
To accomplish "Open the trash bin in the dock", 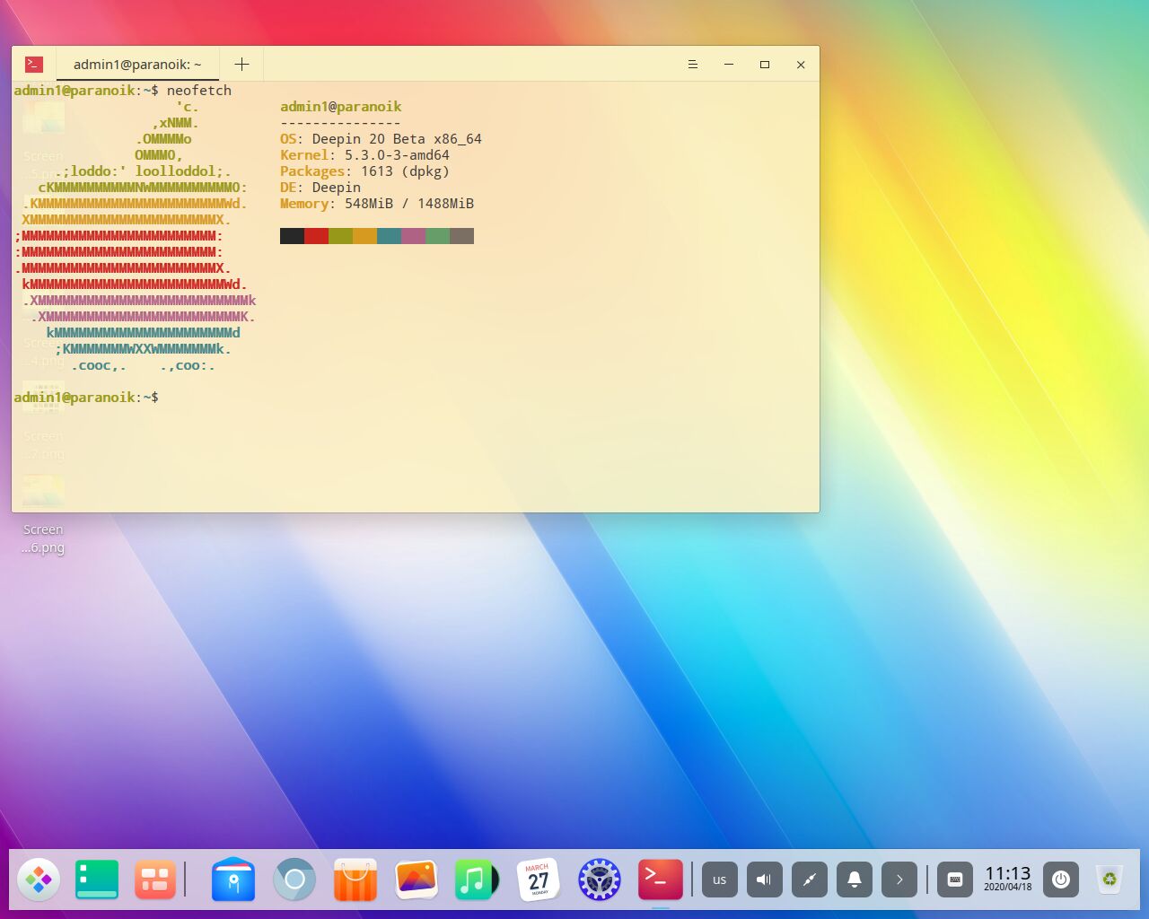I will pos(1110,880).
